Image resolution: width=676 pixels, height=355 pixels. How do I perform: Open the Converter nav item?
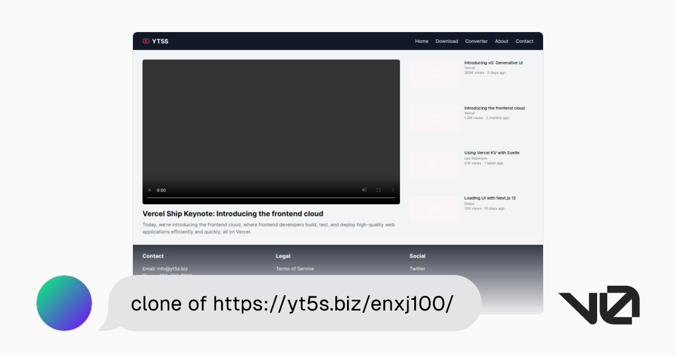coord(476,41)
